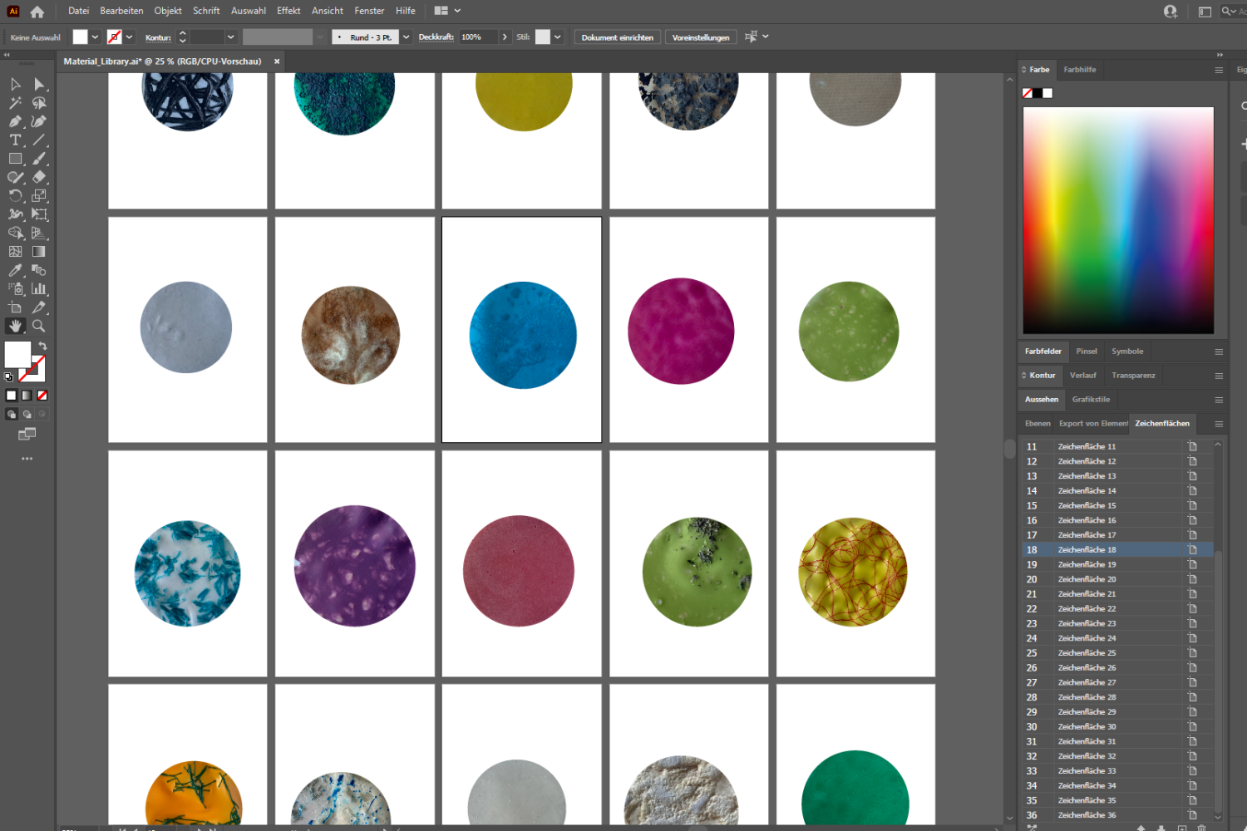Screen dimensions: 1247x831
Task: Select the Direct Selection tool
Action: [x=39, y=84]
